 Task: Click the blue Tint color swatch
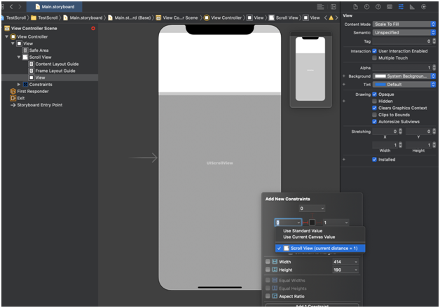click(380, 85)
